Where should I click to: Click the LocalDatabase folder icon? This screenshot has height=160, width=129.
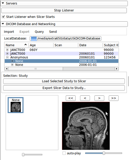point(34,39)
